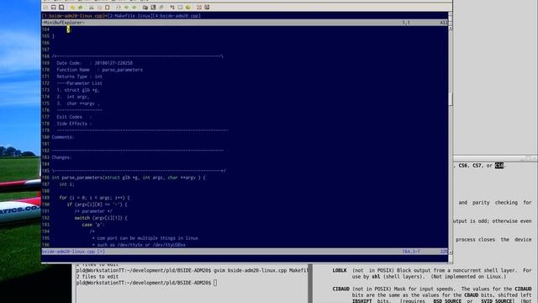Click the '/dev/ttySx or /dev/ttyUSBxx' comment line
The height and width of the screenshot is (303, 538).
pyautogui.click(x=139, y=245)
